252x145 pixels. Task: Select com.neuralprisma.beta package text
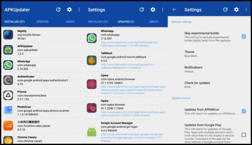[x=31, y=95]
